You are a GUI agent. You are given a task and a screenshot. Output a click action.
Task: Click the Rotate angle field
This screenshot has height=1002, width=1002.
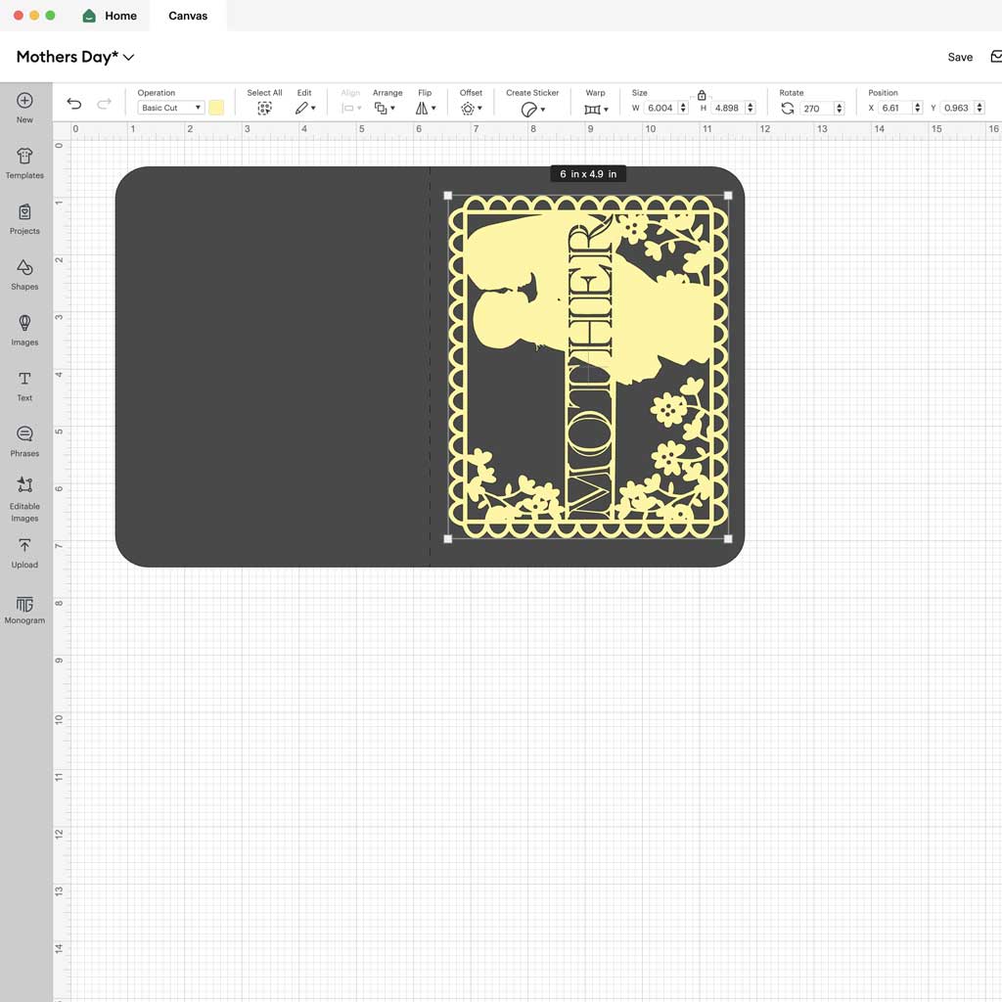coord(817,109)
